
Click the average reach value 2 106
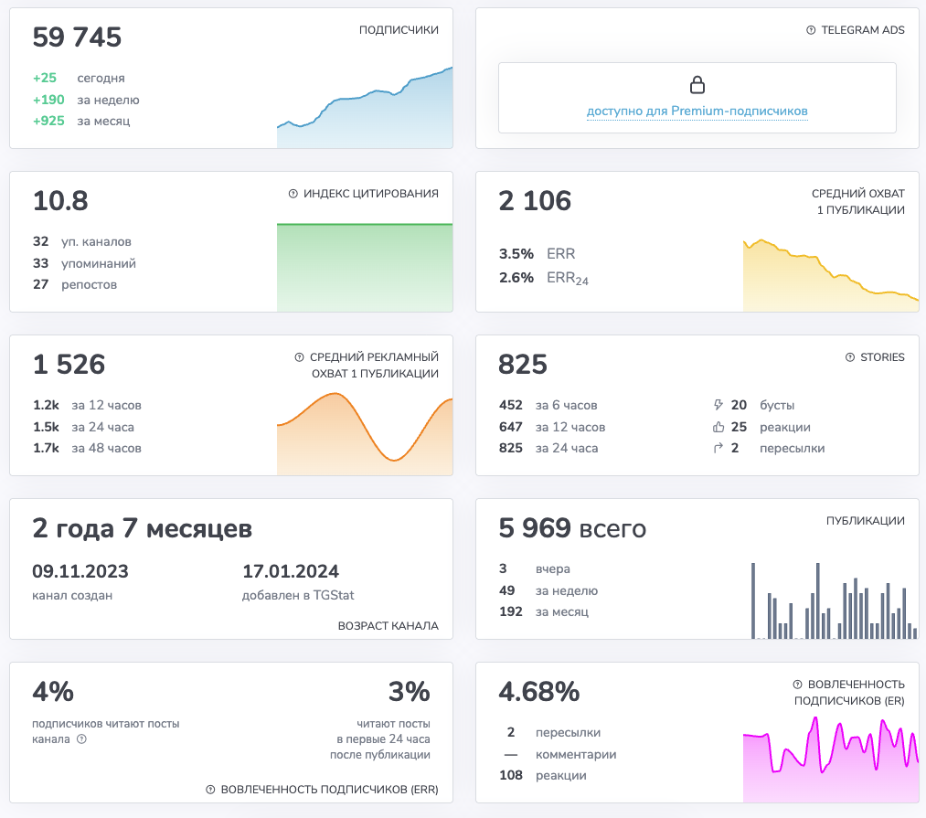point(535,201)
